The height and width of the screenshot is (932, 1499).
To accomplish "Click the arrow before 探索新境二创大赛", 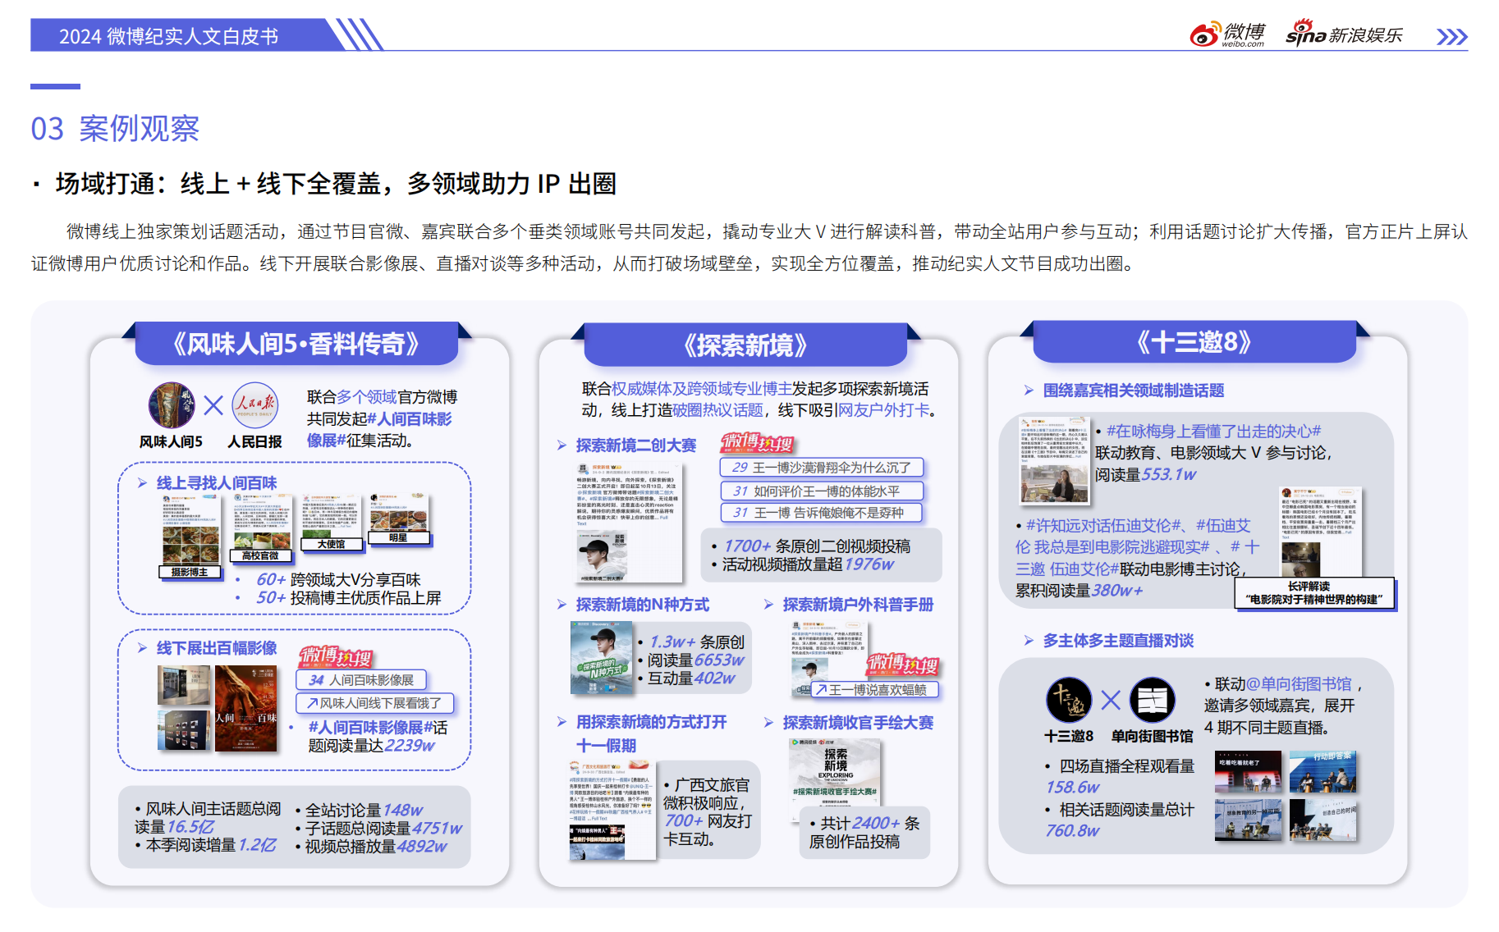I will [x=562, y=445].
